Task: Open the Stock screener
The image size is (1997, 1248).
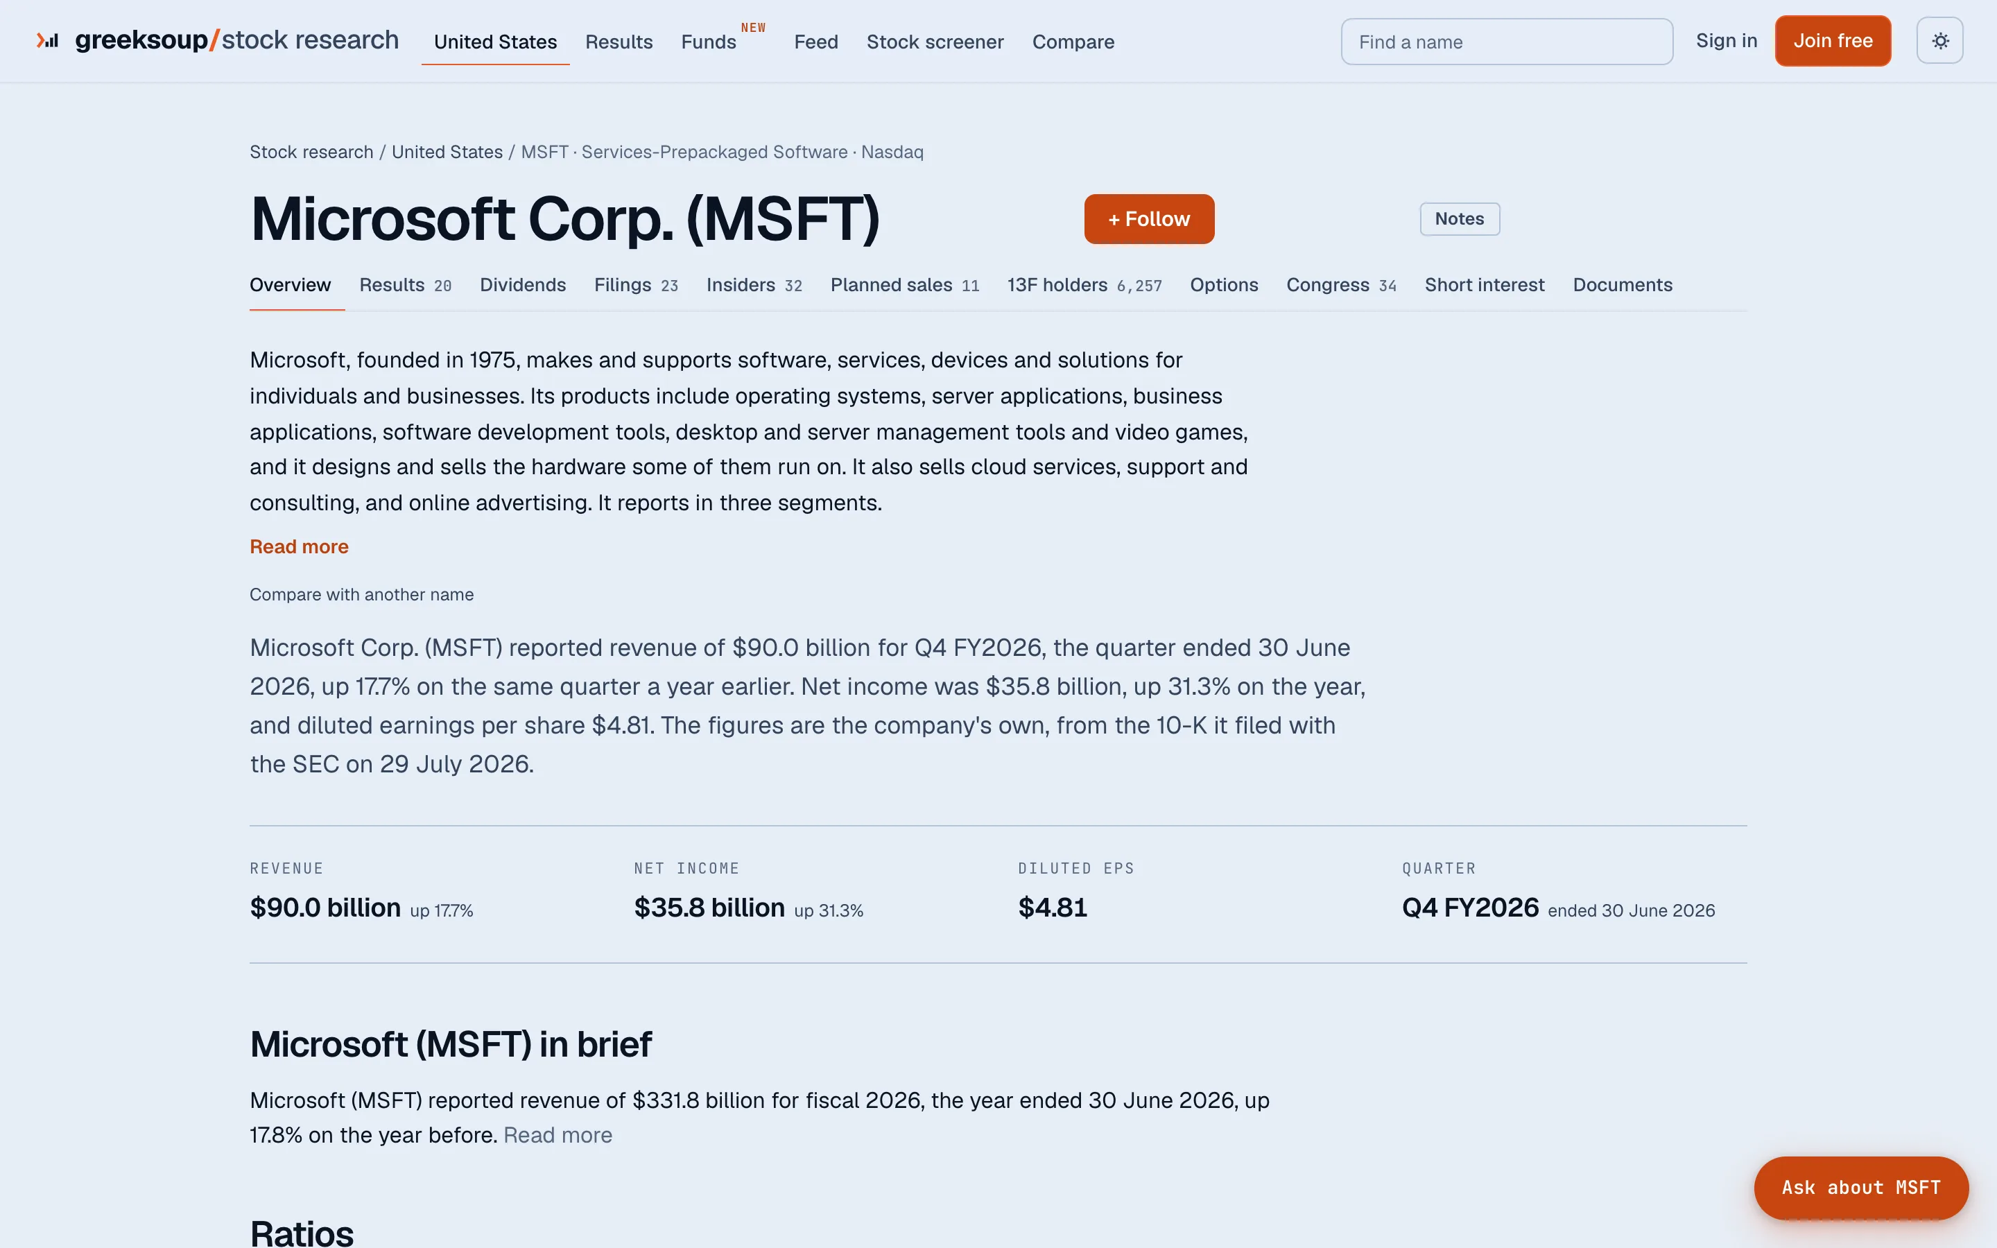Action: pyautogui.click(x=935, y=42)
